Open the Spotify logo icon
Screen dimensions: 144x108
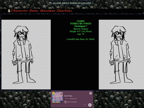coord(91,93)
